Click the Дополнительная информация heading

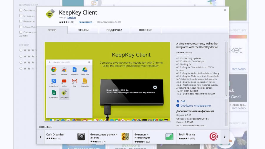[x=195, y=111]
